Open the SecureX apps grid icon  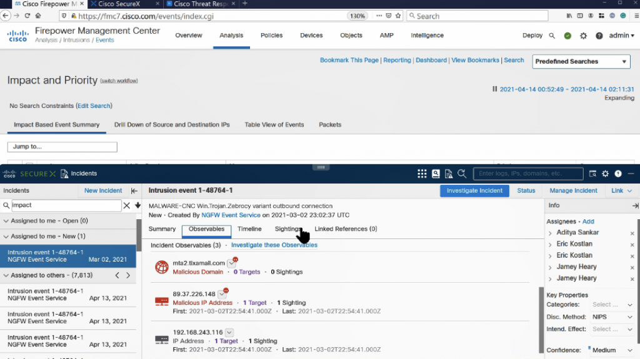coord(422,174)
